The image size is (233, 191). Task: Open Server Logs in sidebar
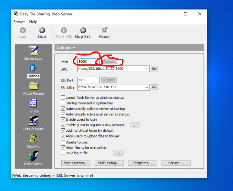point(33,53)
